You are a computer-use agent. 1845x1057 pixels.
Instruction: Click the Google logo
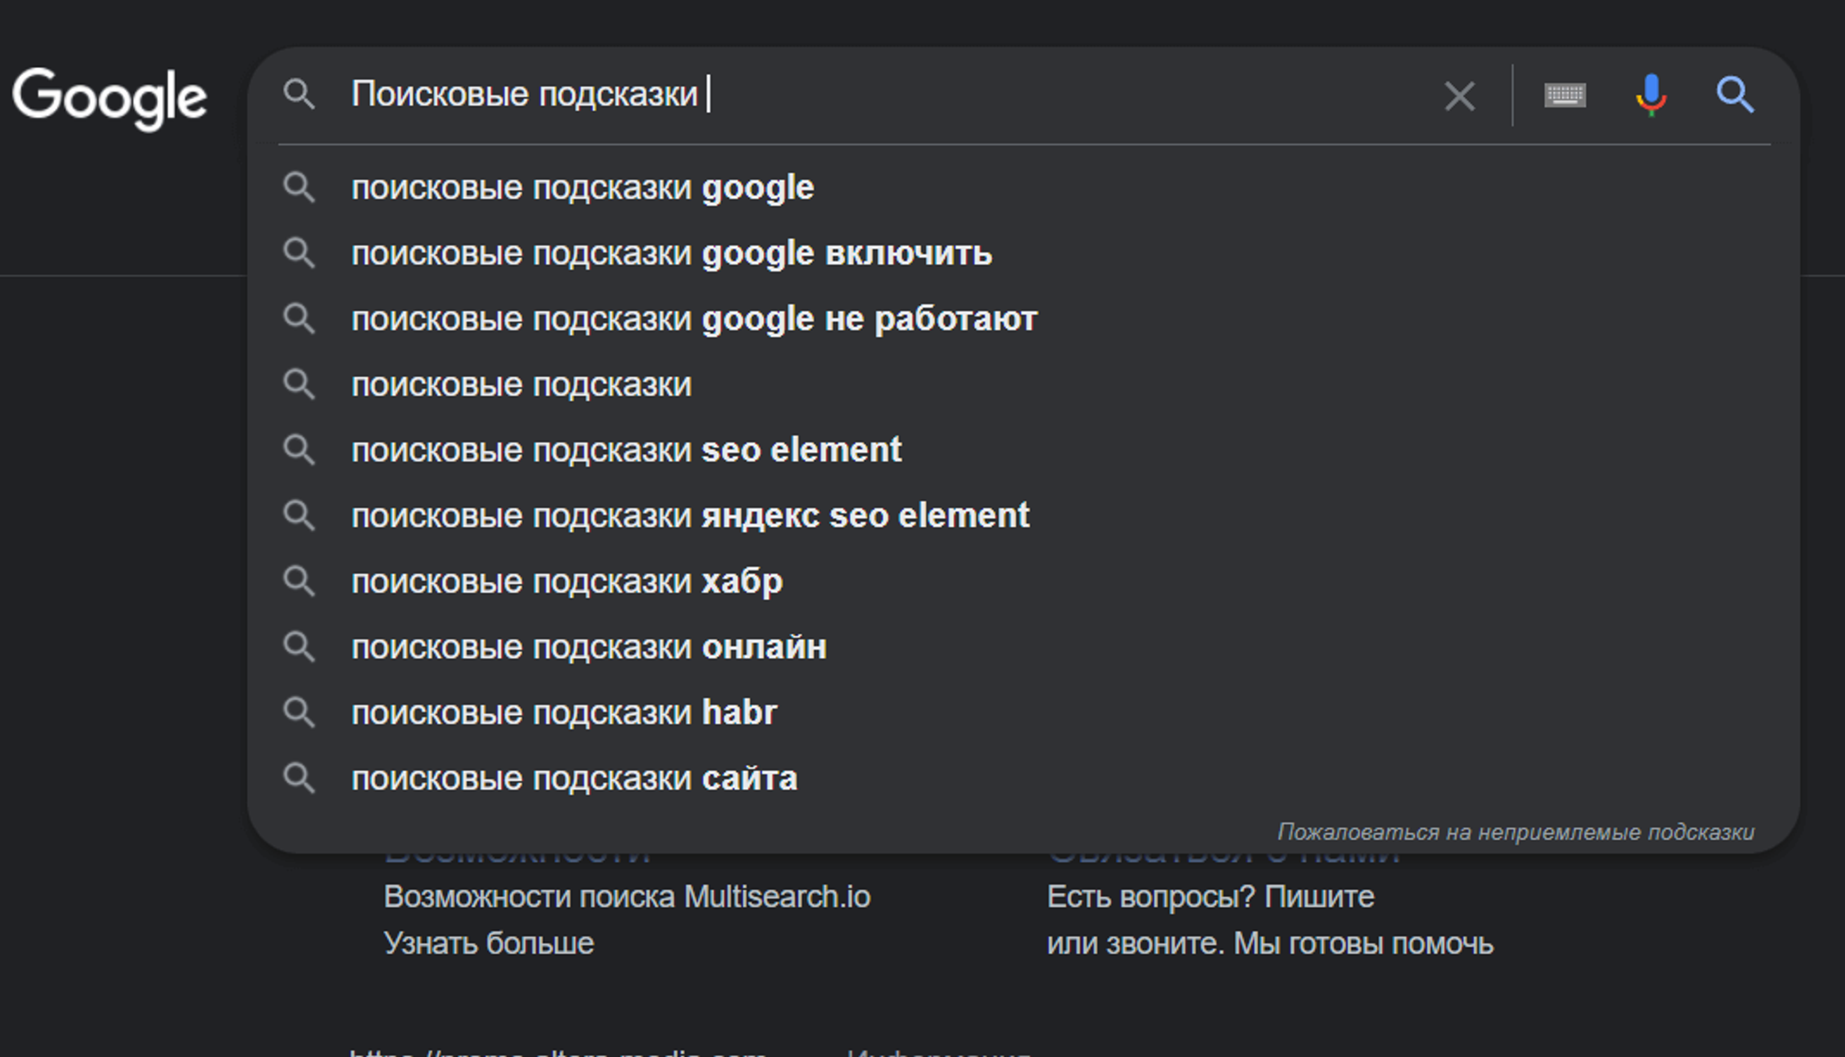(110, 98)
